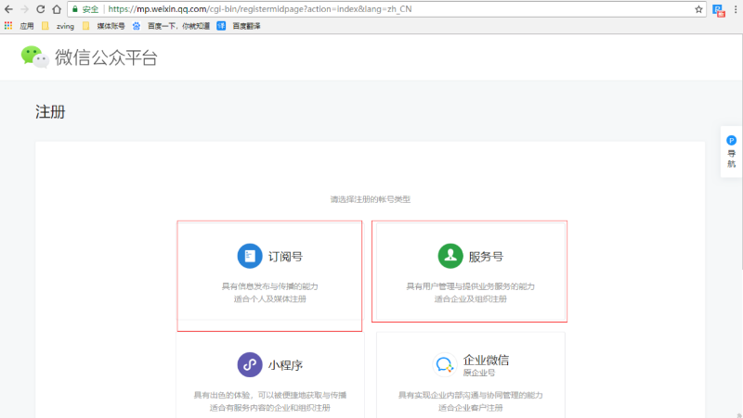743x418 pixels.
Task: Go back with the browser back arrow
Action: pyautogui.click(x=8, y=9)
